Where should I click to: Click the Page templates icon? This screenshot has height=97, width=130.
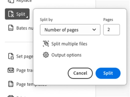pyautogui.click(x=11, y=84)
